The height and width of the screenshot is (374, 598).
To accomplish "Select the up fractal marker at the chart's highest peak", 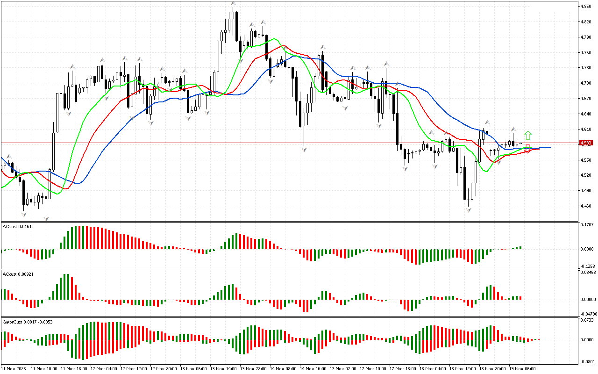I will point(233,4).
